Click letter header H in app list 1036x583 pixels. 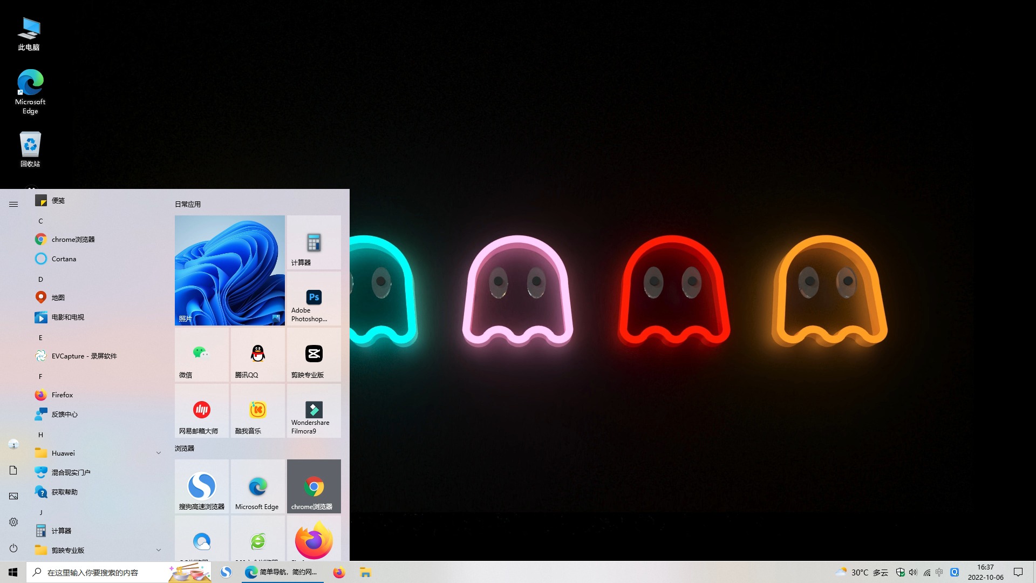point(40,435)
